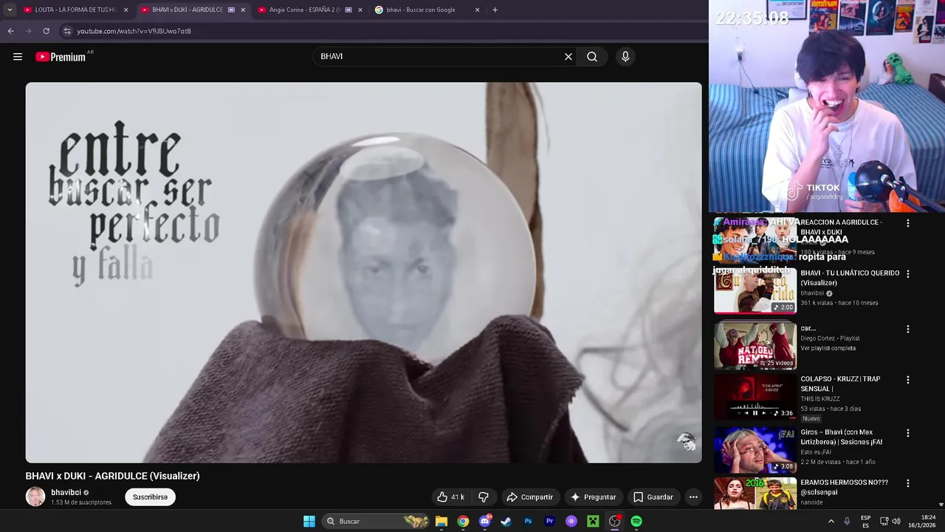Dislike the AGRIDULCE video

(x=484, y=497)
